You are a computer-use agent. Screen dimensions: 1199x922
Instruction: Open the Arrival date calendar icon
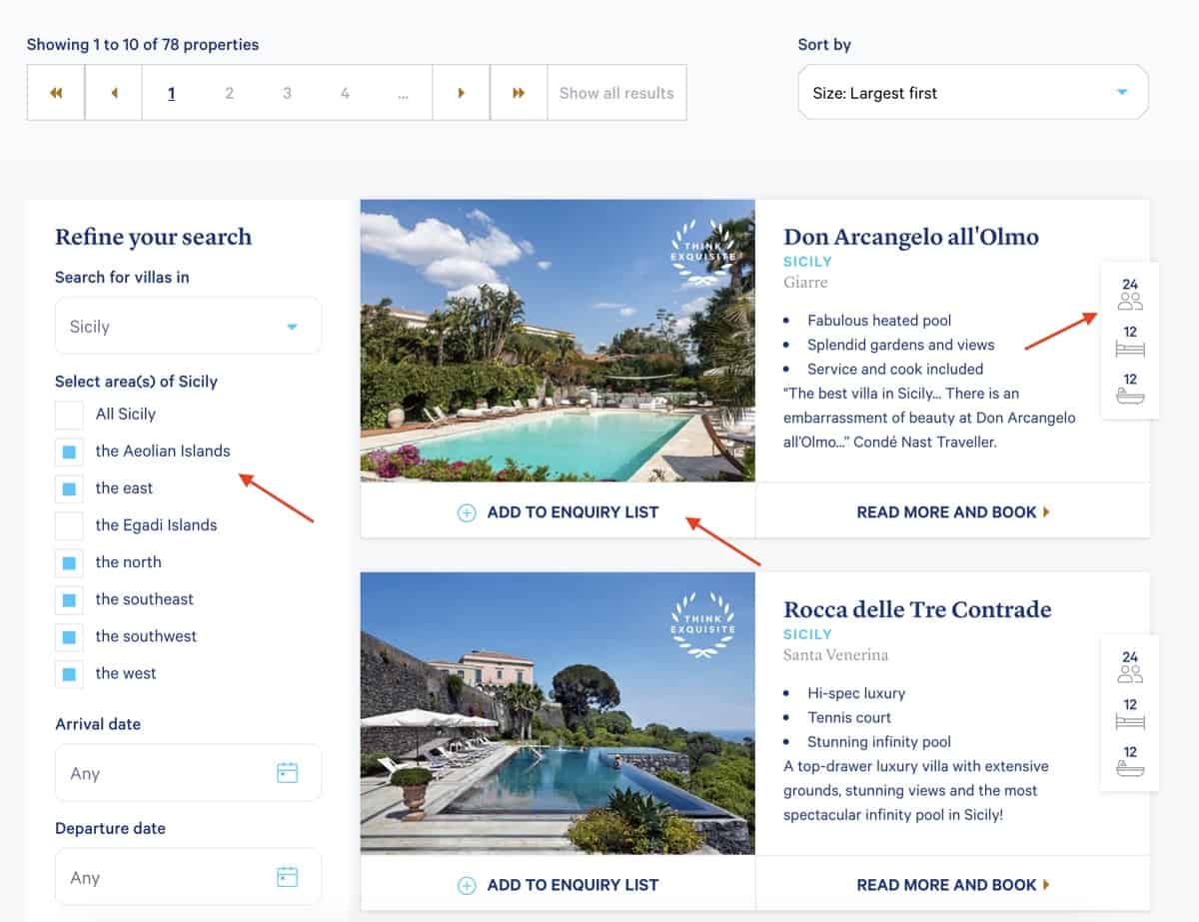(x=289, y=772)
